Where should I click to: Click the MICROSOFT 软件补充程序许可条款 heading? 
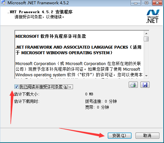coord(51,36)
